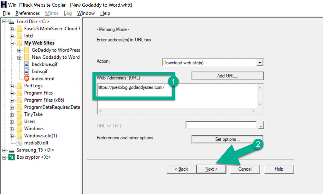Open the index.html file icon
Image resolution: width=323 pixels, height=194 pixels.
point(27,79)
